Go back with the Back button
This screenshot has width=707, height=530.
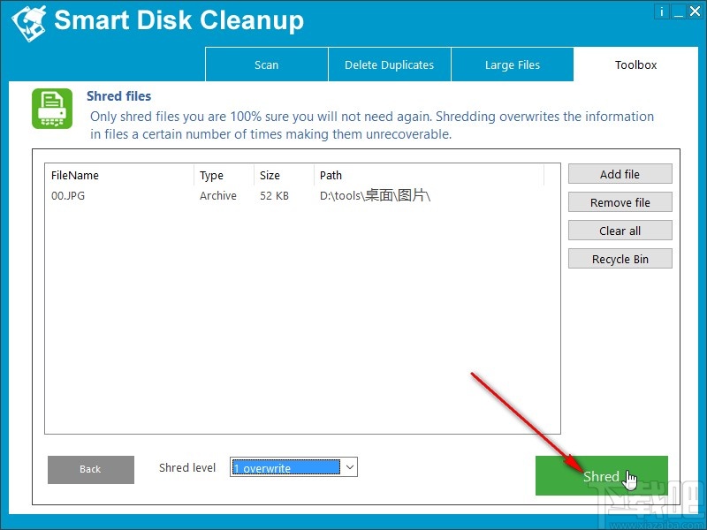click(x=91, y=469)
